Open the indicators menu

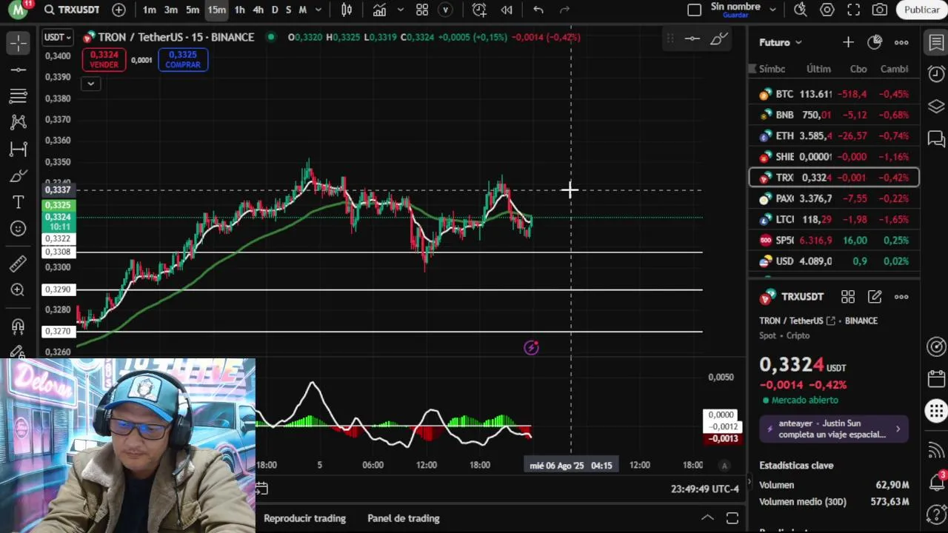[x=379, y=10]
